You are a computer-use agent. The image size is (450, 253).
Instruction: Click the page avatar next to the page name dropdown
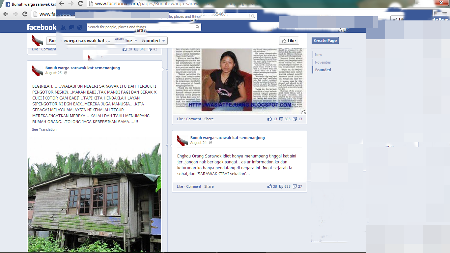tap(37, 41)
